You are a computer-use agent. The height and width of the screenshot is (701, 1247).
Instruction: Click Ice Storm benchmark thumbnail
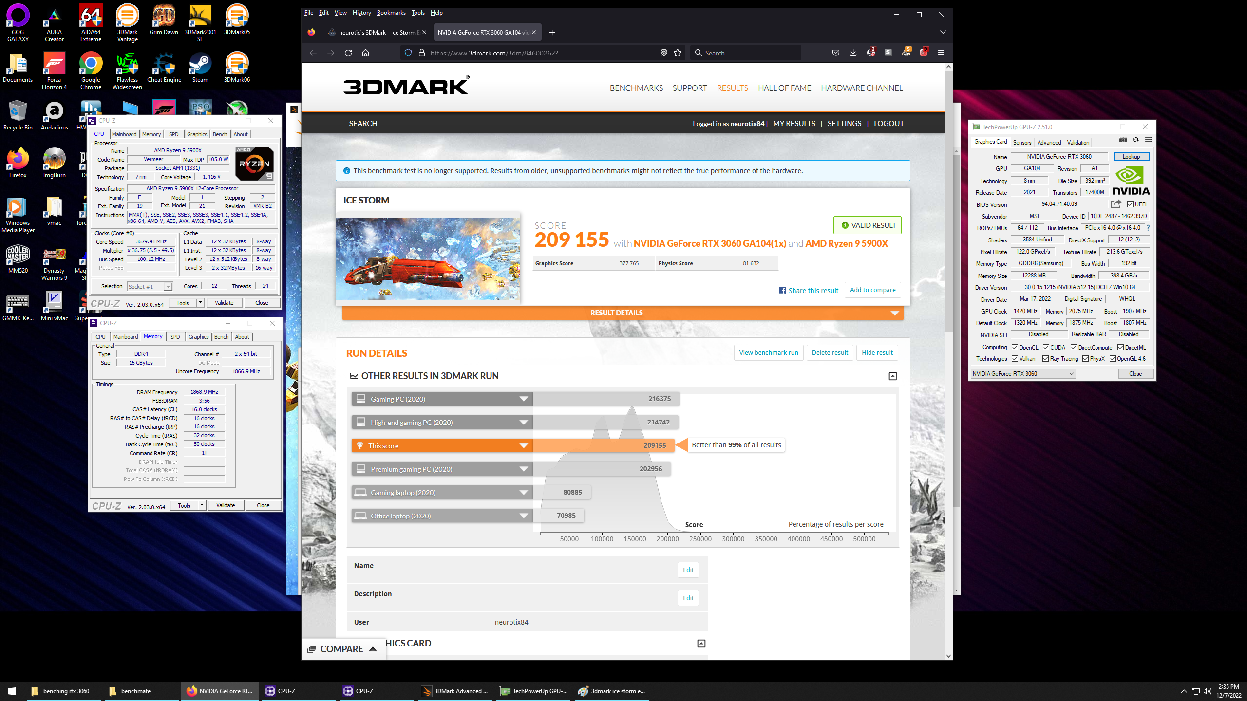coord(428,259)
